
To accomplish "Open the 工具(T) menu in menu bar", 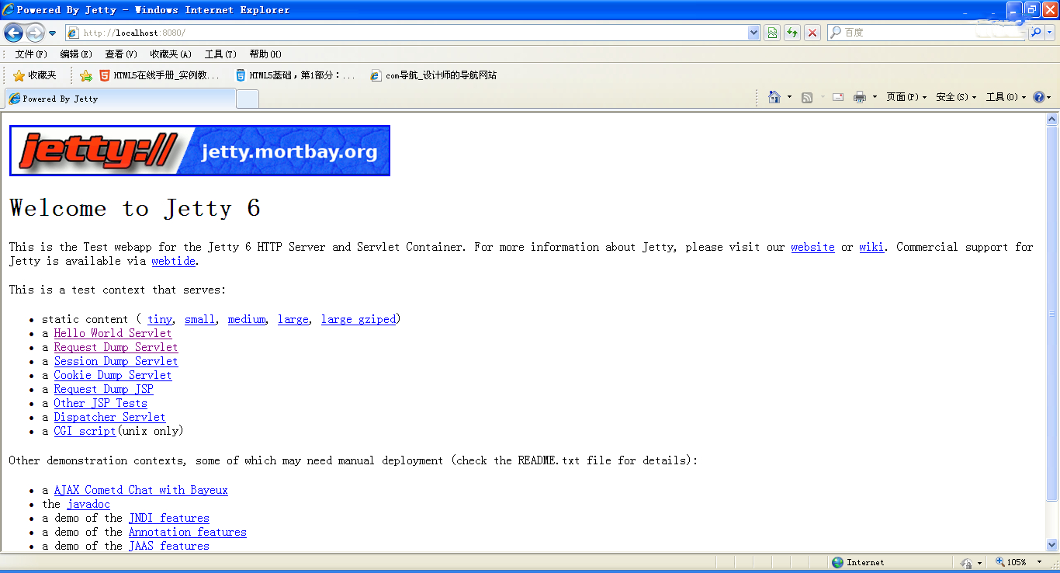I will 220,54.
